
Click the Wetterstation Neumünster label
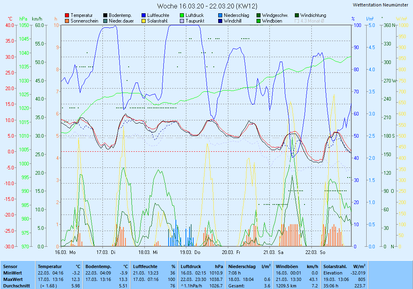380,5
